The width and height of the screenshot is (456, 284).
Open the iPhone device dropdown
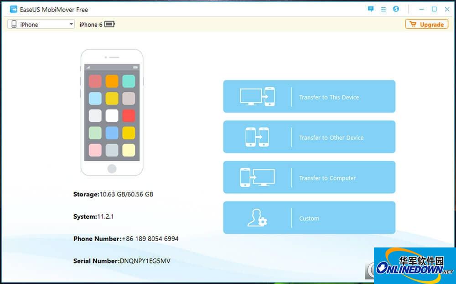[x=41, y=24]
